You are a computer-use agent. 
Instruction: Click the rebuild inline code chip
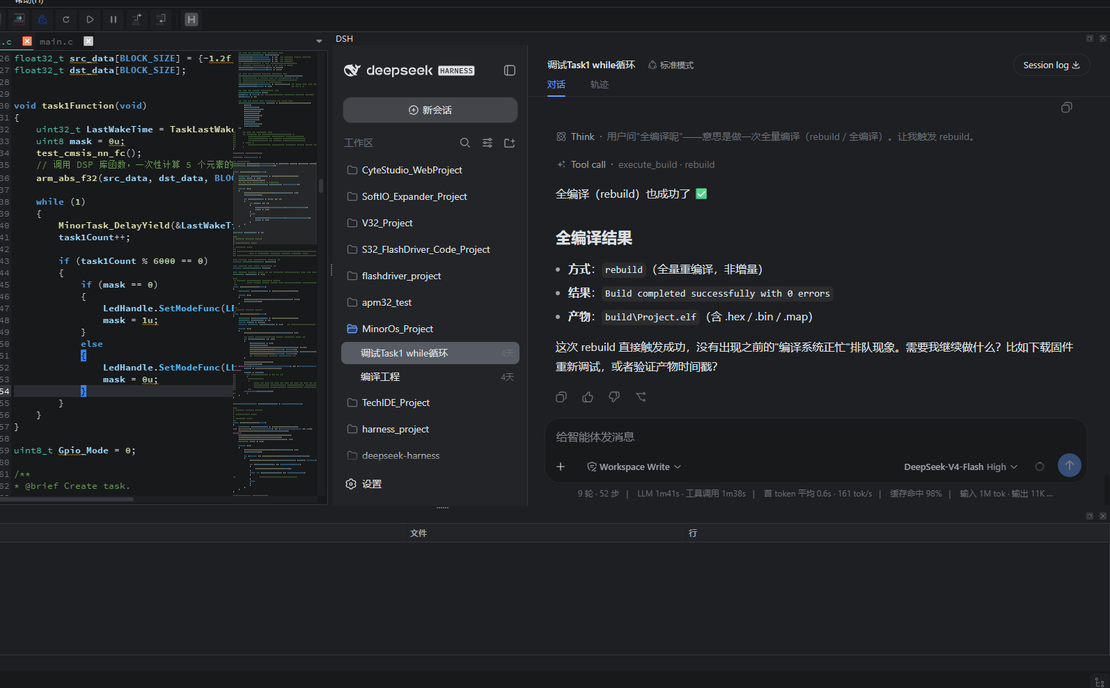[x=623, y=269]
